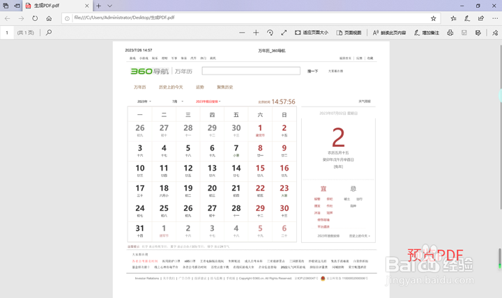Save PDF as a copy
The height and width of the screenshot is (298, 502).
click(478, 33)
